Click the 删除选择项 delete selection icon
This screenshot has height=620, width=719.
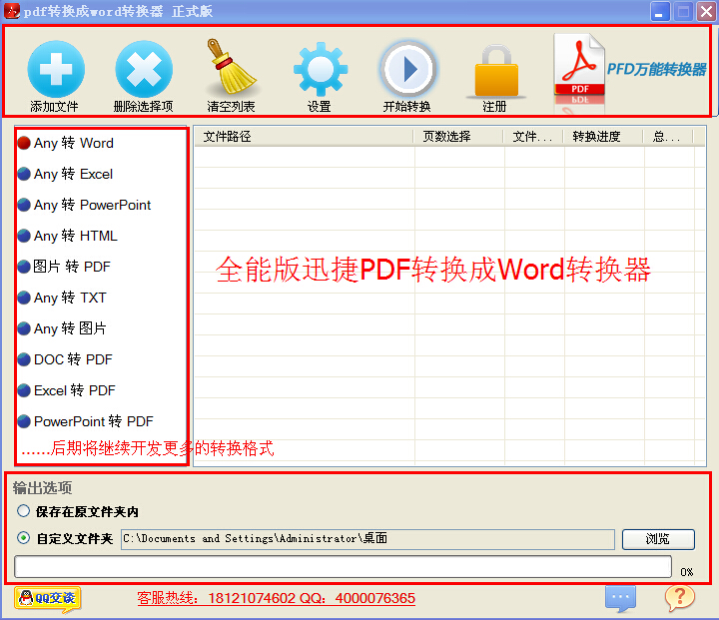pyautogui.click(x=144, y=69)
